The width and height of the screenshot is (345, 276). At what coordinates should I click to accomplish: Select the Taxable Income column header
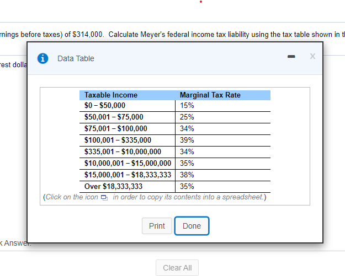(x=128, y=95)
